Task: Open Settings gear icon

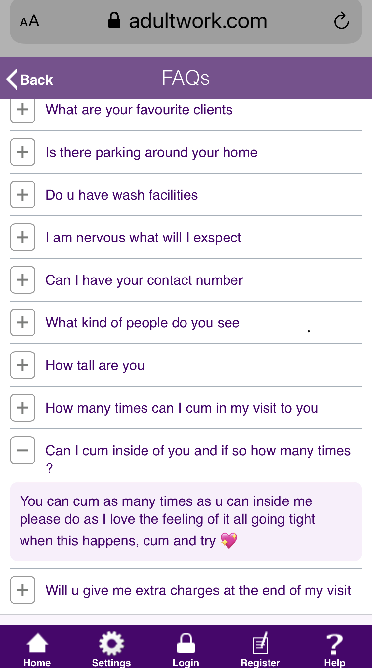Action: pos(111,644)
